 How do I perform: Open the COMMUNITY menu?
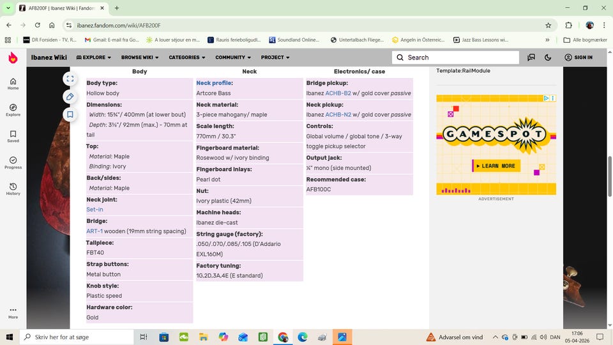click(x=233, y=57)
